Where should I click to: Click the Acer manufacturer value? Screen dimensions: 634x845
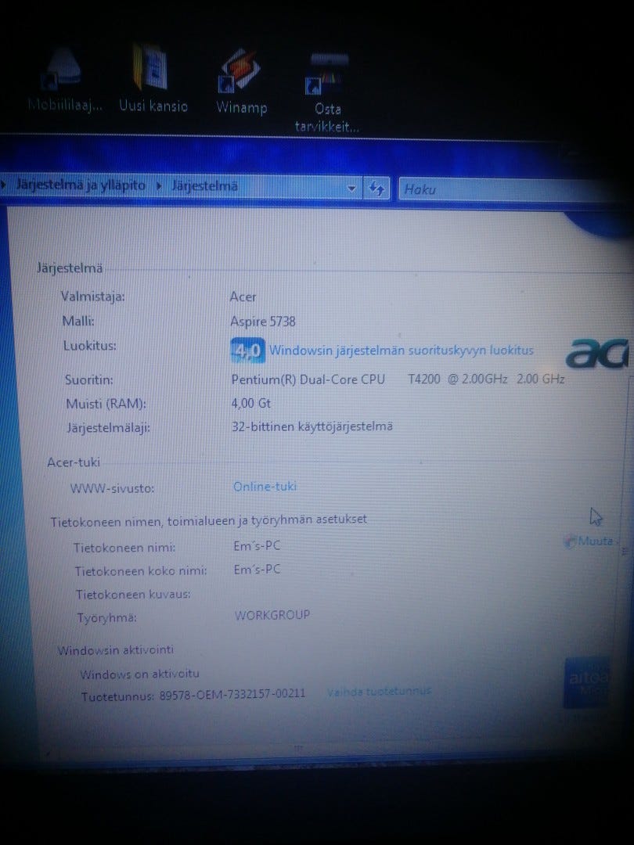coord(243,297)
